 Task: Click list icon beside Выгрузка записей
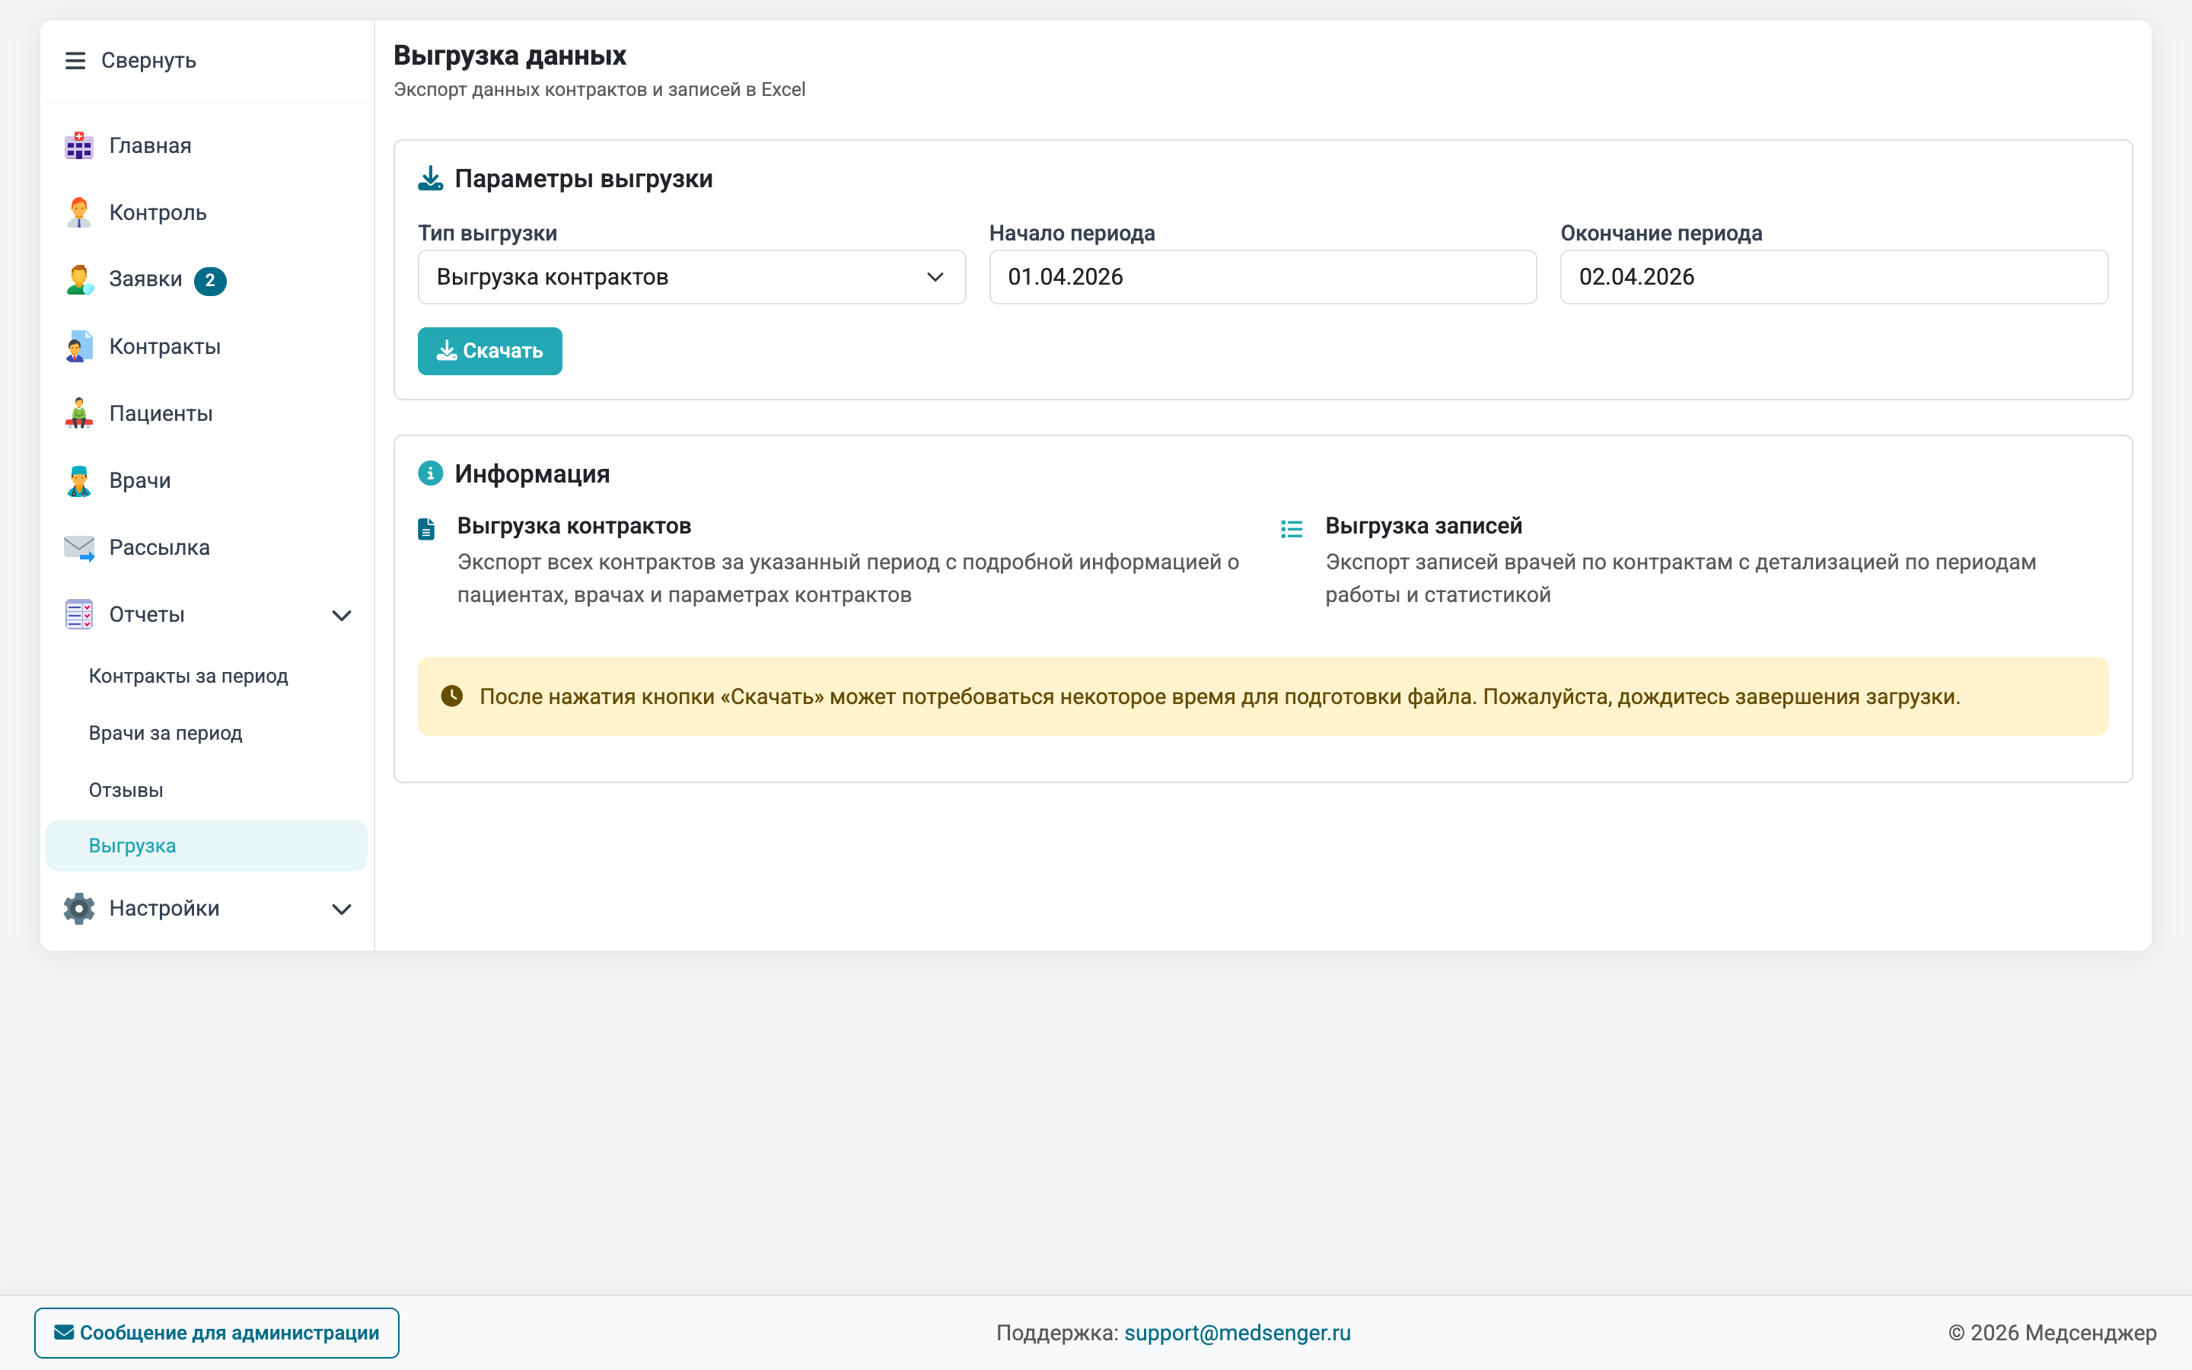pos(1292,528)
